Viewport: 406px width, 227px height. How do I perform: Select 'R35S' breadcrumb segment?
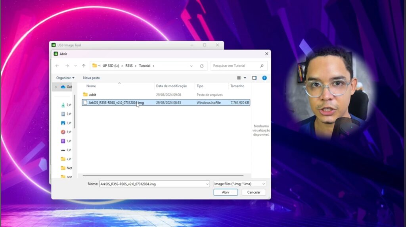coord(129,66)
